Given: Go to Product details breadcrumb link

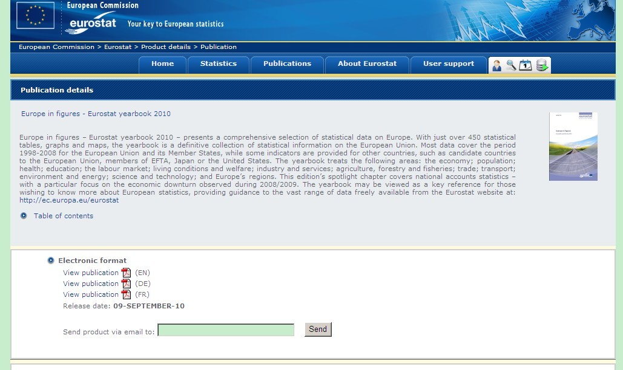Looking at the screenshot, I should coord(166,47).
